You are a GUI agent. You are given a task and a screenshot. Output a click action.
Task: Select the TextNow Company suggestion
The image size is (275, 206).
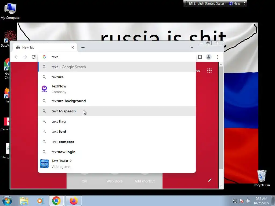117,89
